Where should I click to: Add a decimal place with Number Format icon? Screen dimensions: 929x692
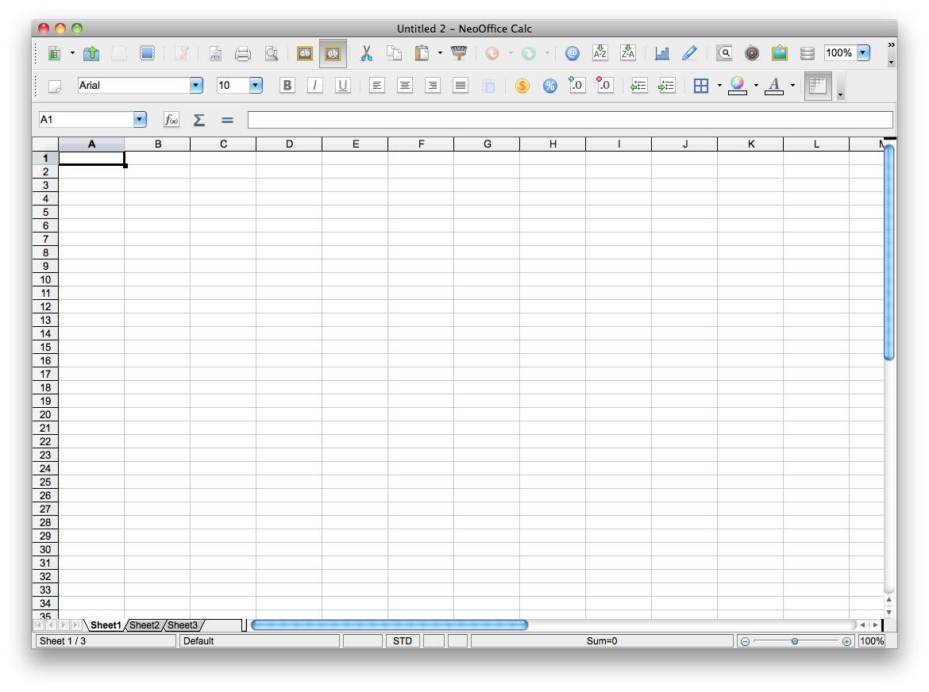pyautogui.click(x=577, y=86)
